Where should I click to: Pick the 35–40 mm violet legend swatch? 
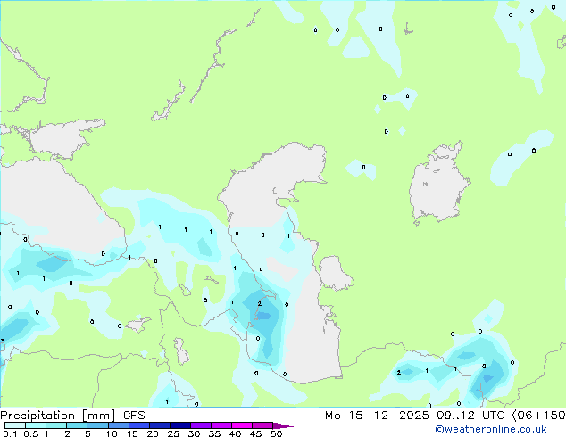click(x=221, y=425)
